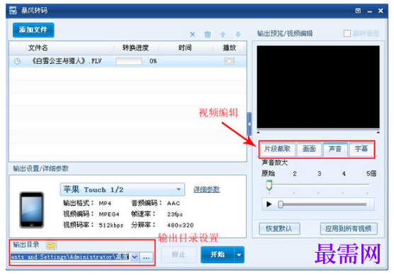The image size is (394, 276).
Task: Click the right trim marker under preview
Action: pyautogui.click(x=378, y=133)
